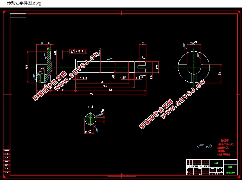Click the hatched circle in section A-A
The width and height of the screenshot is (242, 180).
tap(90, 119)
